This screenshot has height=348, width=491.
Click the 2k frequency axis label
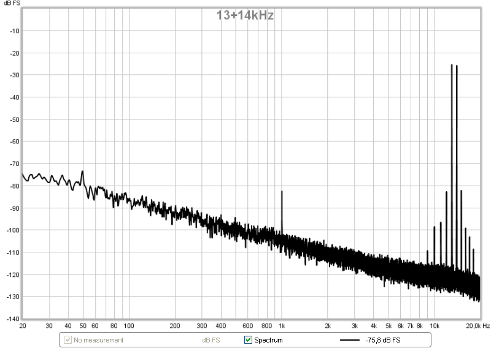(x=328, y=326)
